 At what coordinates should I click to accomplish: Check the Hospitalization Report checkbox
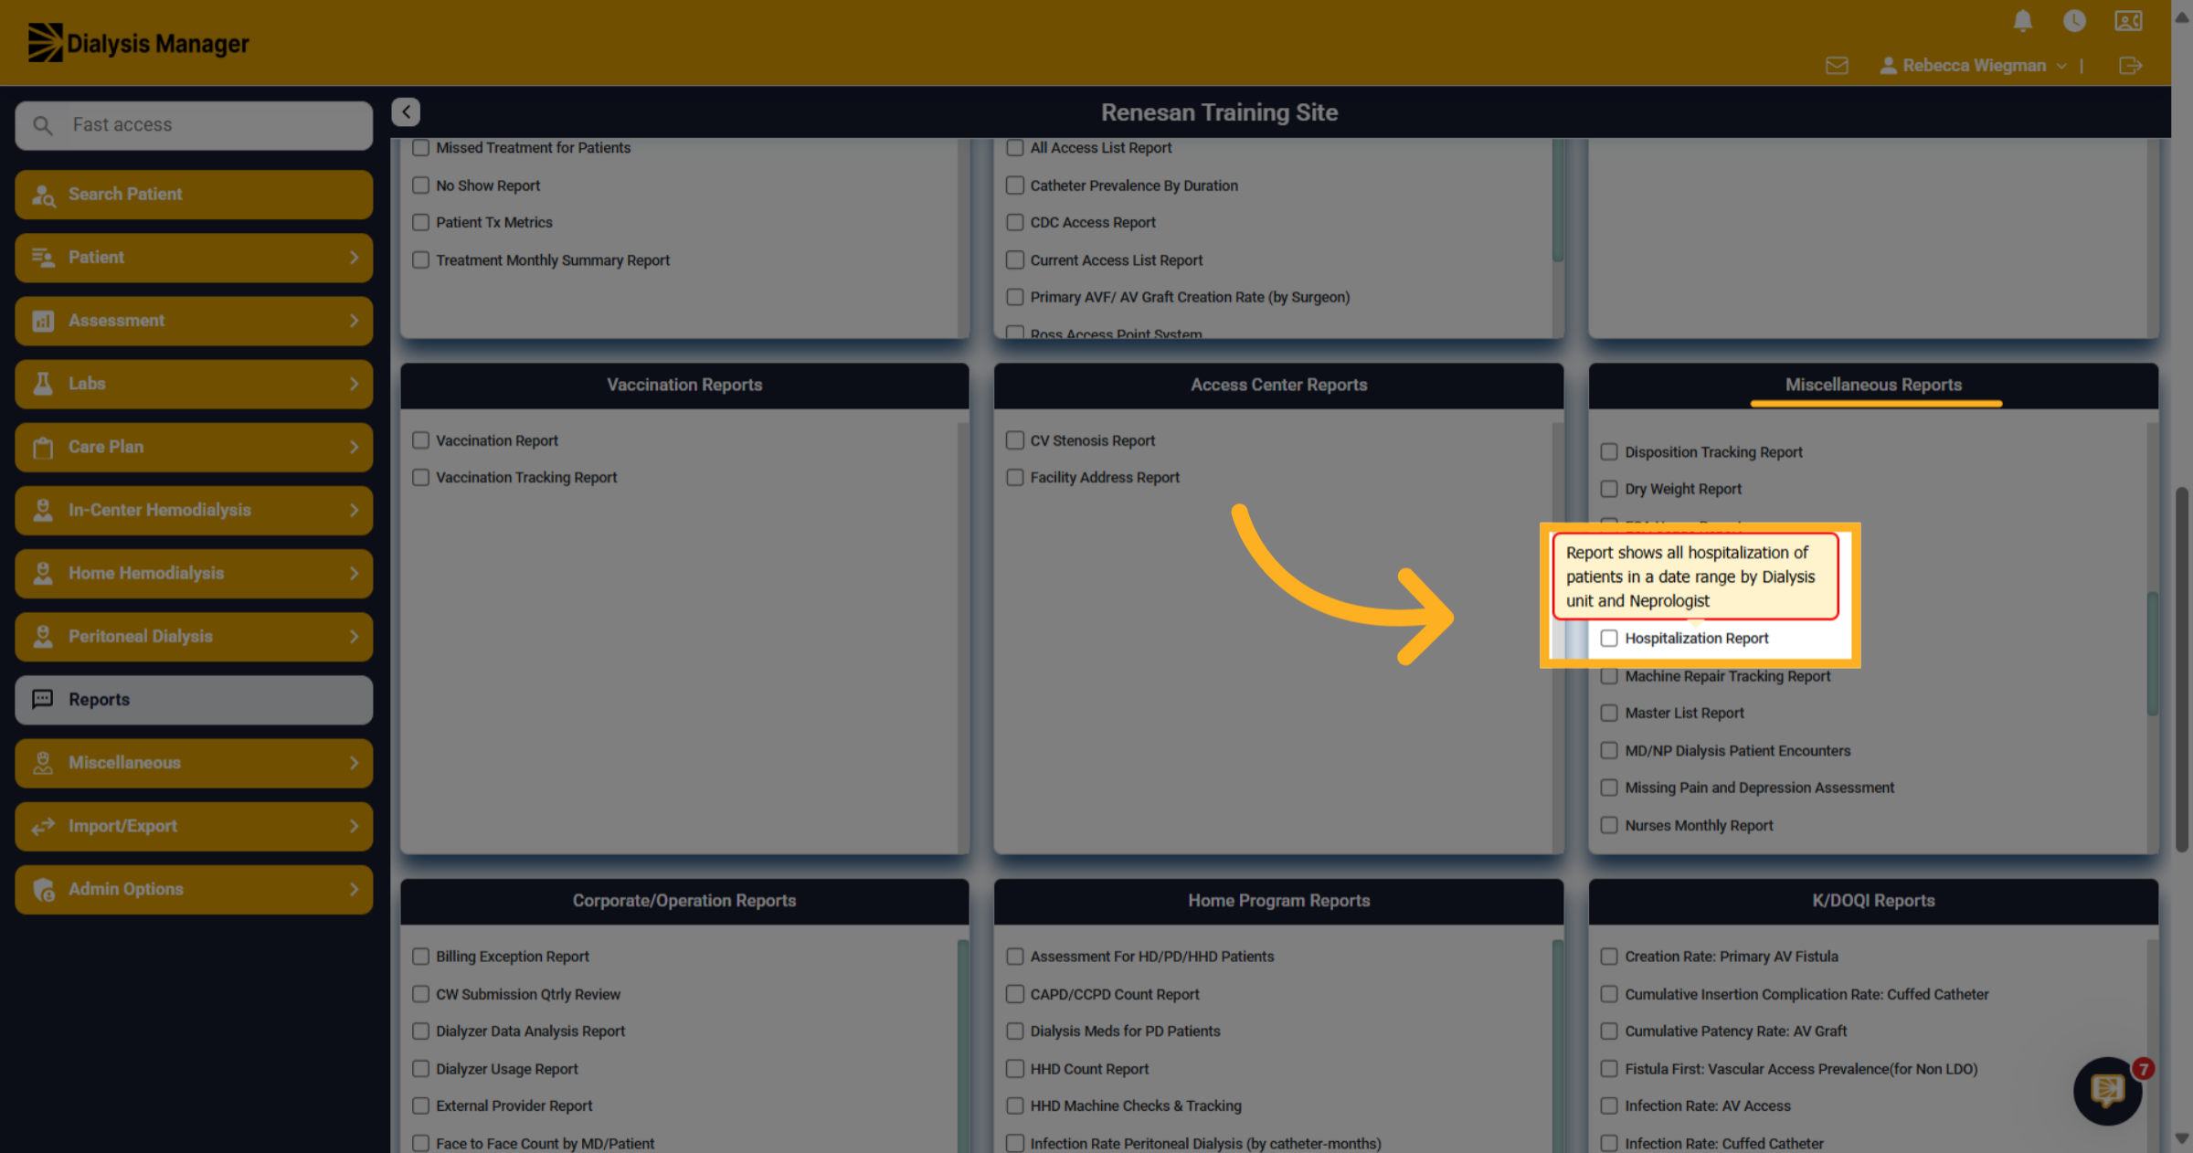tap(1609, 638)
